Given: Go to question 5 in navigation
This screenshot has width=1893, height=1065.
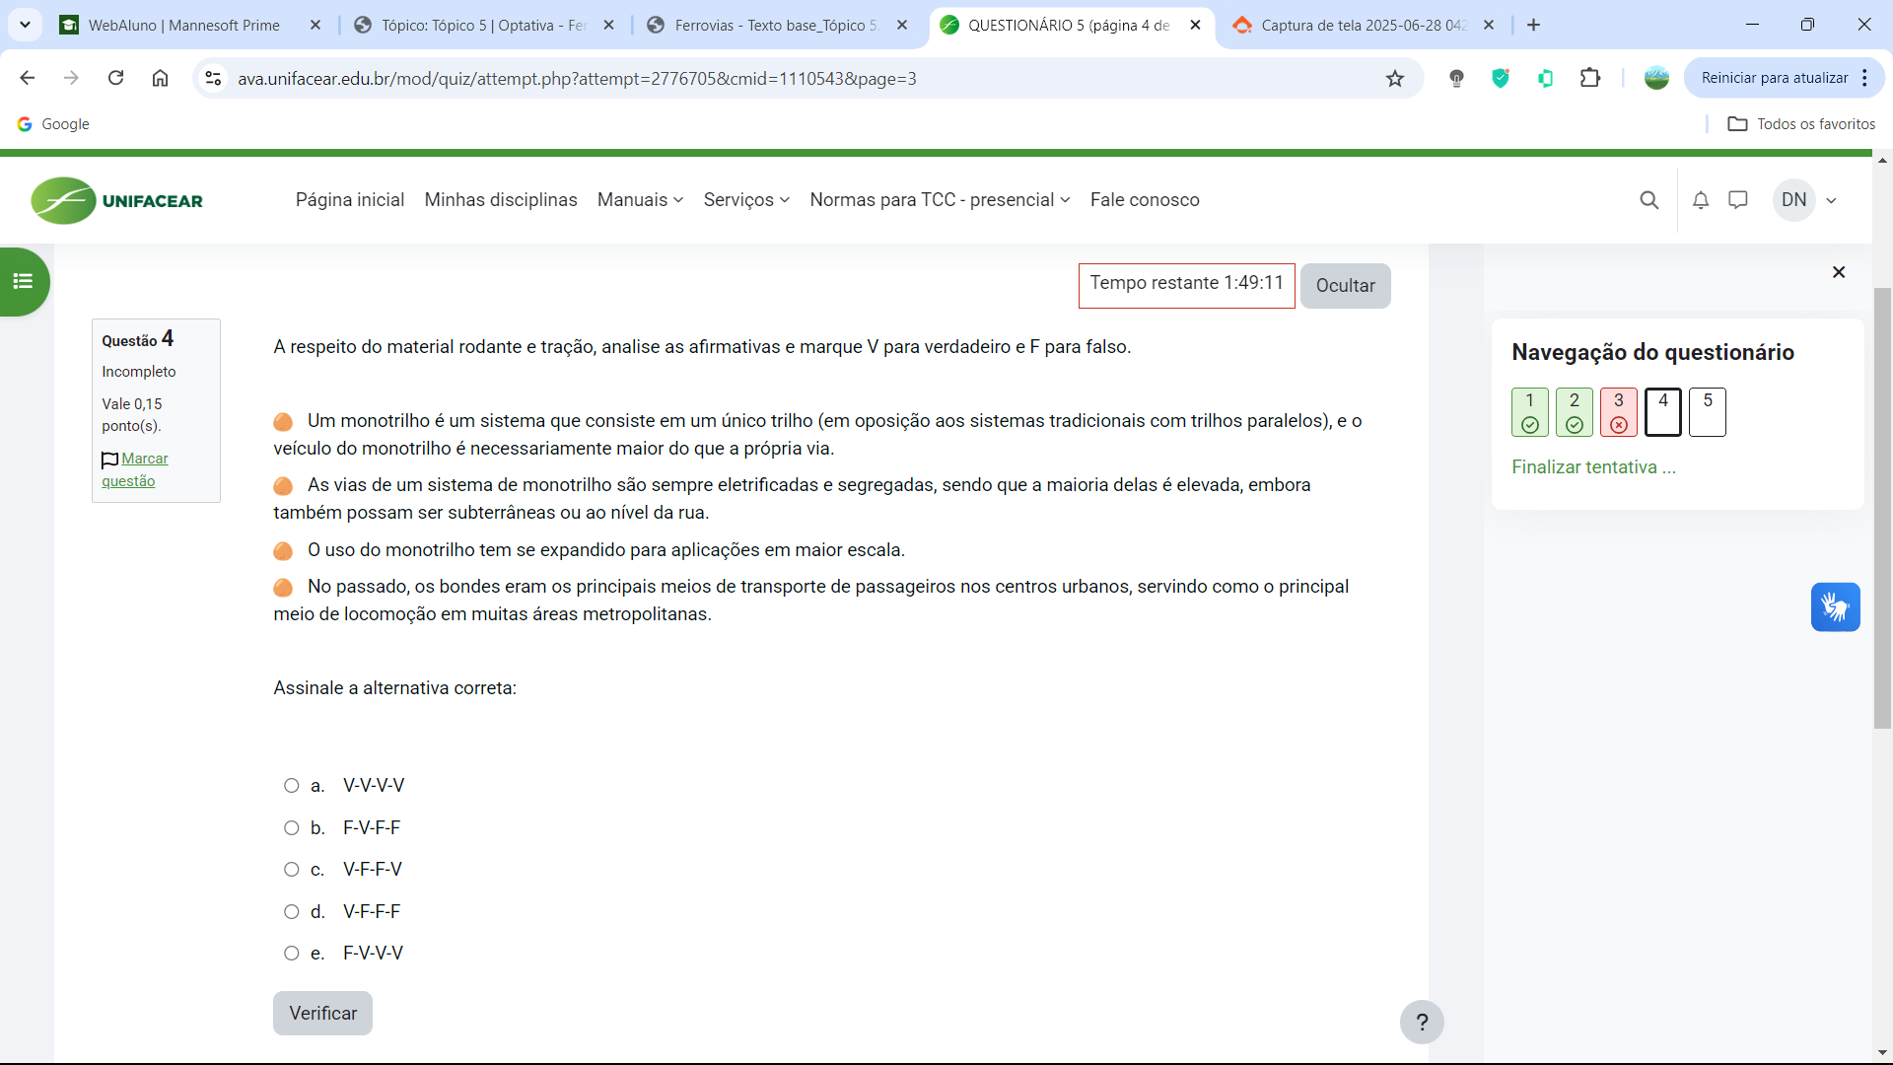Looking at the screenshot, I should pos(1707,412).
